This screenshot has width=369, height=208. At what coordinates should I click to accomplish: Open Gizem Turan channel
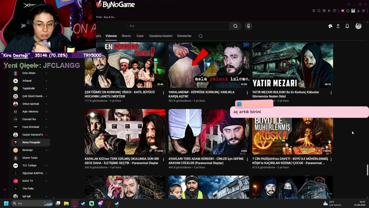click(x=31, y=158)
